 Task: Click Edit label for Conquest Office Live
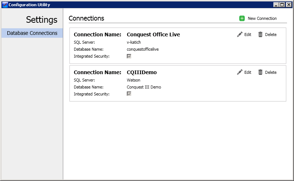pos(248,35)
